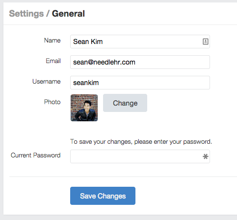The image size is (237, 220).
Task: Focus the Username field showing seankim
Action: pyautogui.click(x=140, y=83)
